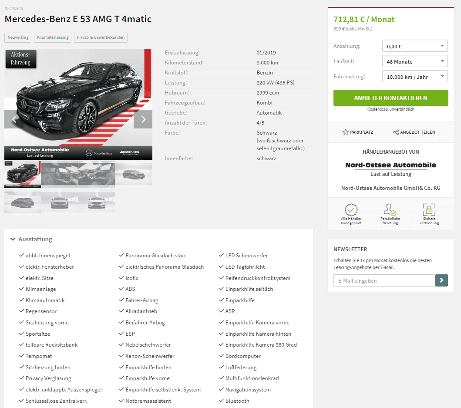The image size is (461, 408).
Task: Click the Mercedes-Benz E 53 AMG T 4matic title
Action: point(78,19)
